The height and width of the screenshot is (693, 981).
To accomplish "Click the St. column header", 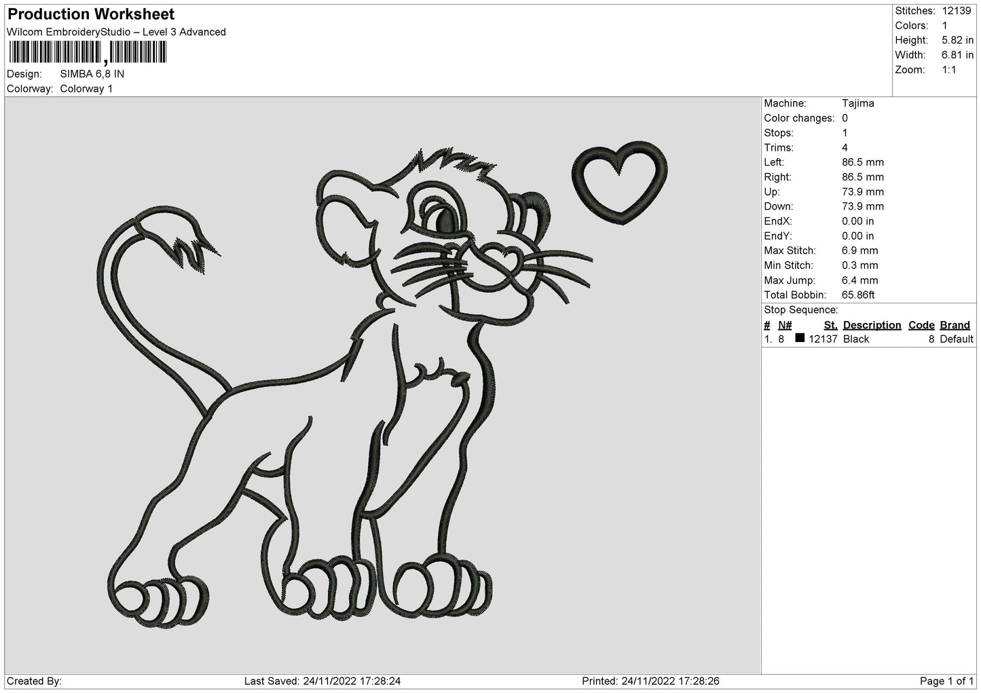I will pyautogui.click(x=830, y=325).
